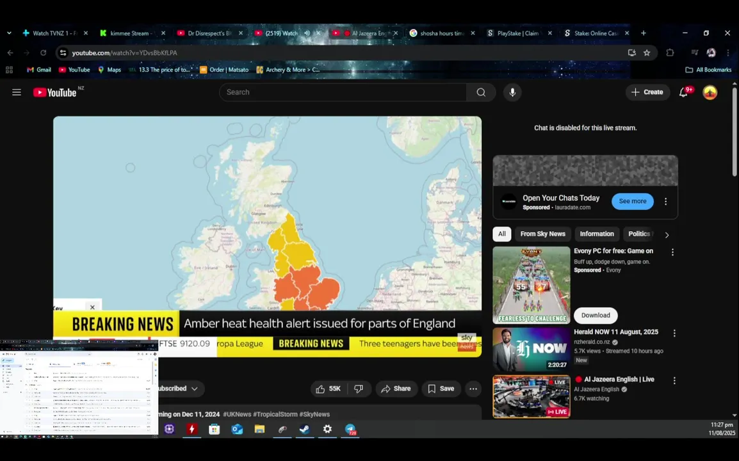The width and height of the screenshot is (739, 461).
Task: Open Herald NOW 11 August thumbnail
Action: pyautogui.click(x=531, y=350)
